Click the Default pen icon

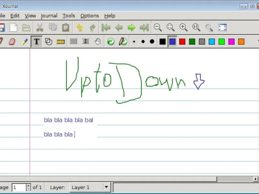click(123, 42)
